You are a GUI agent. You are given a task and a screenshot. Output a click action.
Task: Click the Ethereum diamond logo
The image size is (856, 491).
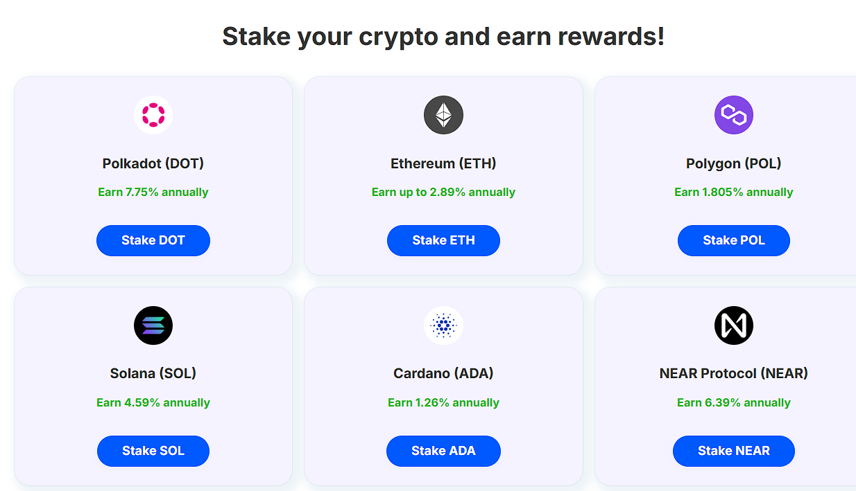(443, 115)
